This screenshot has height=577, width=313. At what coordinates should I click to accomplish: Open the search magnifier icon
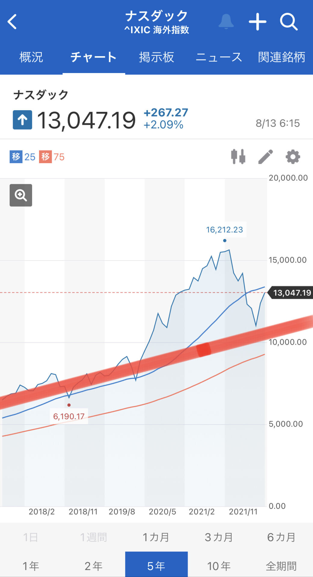pyautogui.click(x=289, y=22)
